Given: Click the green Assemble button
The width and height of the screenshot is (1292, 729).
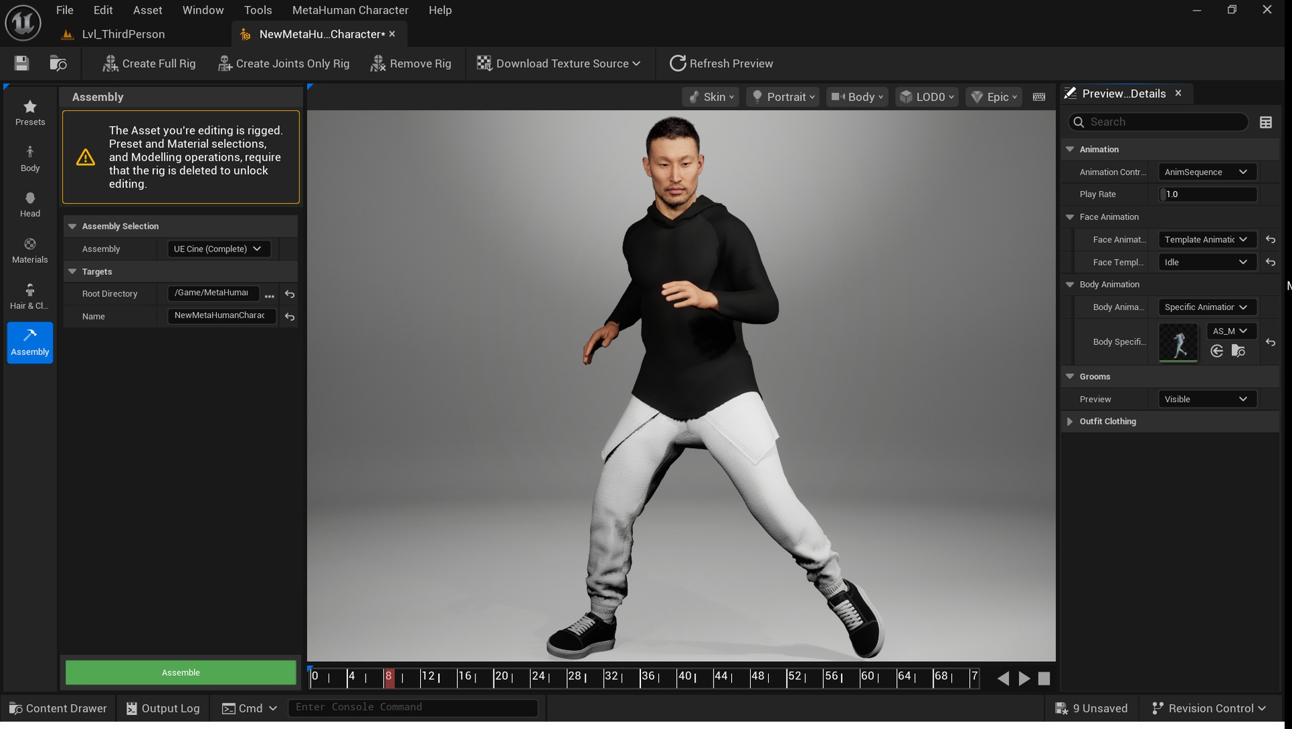Looking at the screenshot, I should click(x=180, y=673).
